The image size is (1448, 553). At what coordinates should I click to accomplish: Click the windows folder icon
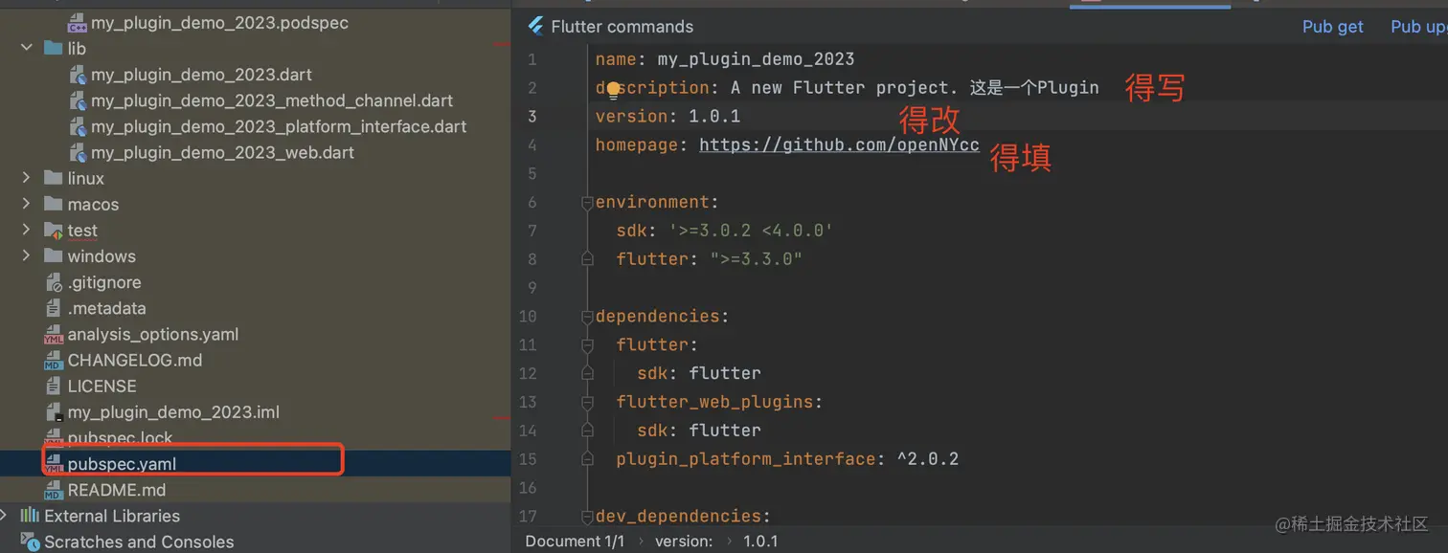54,256
